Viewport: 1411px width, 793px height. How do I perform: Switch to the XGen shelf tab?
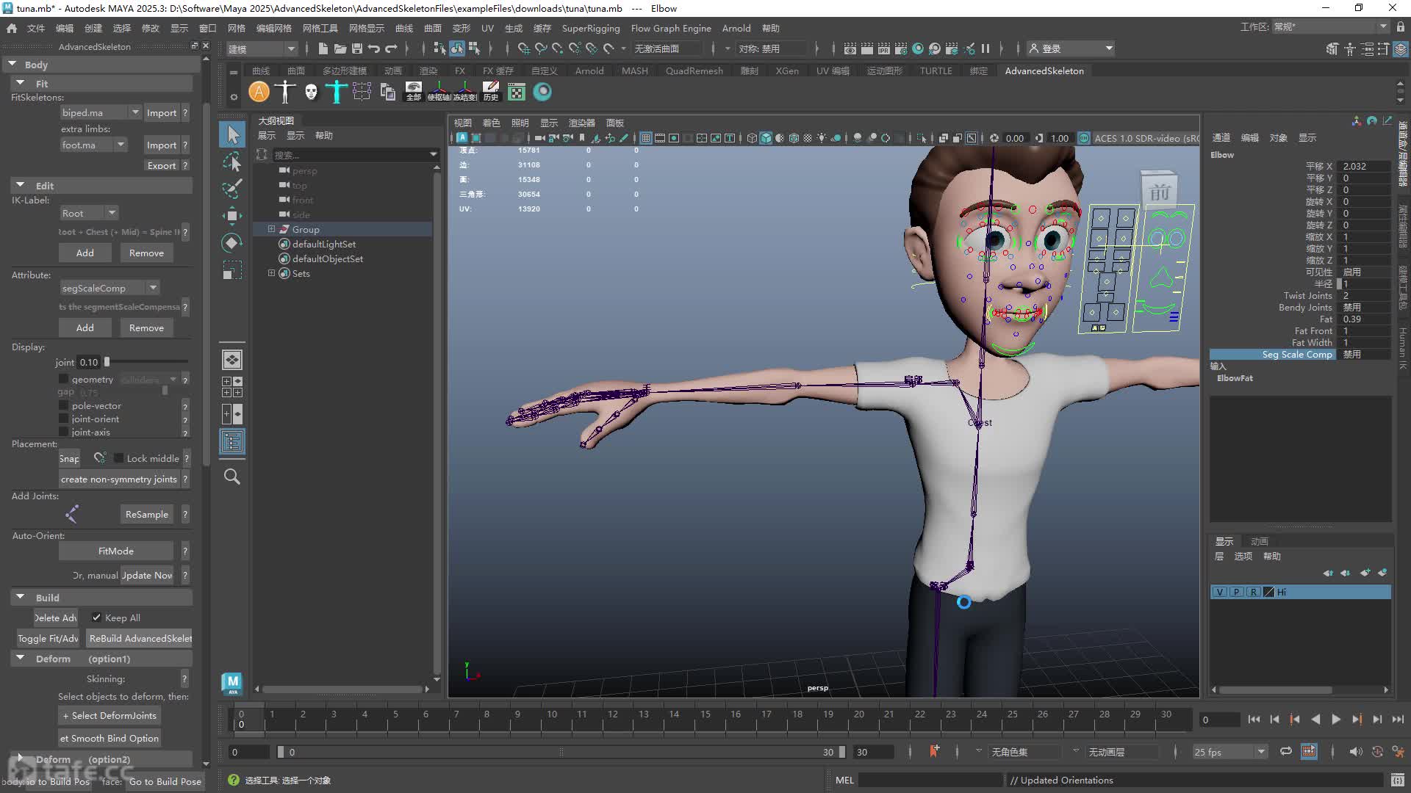coord(786,71)
